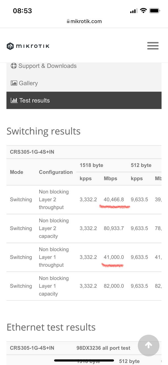Tap the Wi-Fi status icon
Image resolution: width=168 pixels, height=365 pixels.
point(144,11)
